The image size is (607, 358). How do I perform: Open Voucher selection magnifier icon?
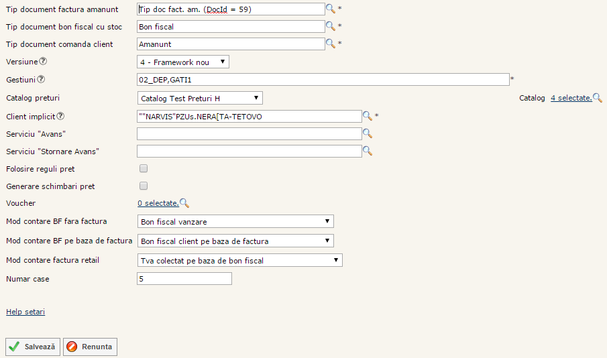coord(184,203)
